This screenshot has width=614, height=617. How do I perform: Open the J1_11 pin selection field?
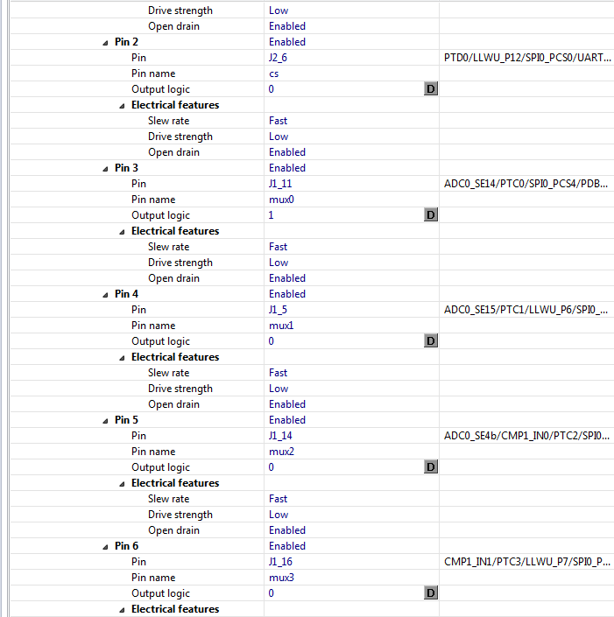point(351,184)
